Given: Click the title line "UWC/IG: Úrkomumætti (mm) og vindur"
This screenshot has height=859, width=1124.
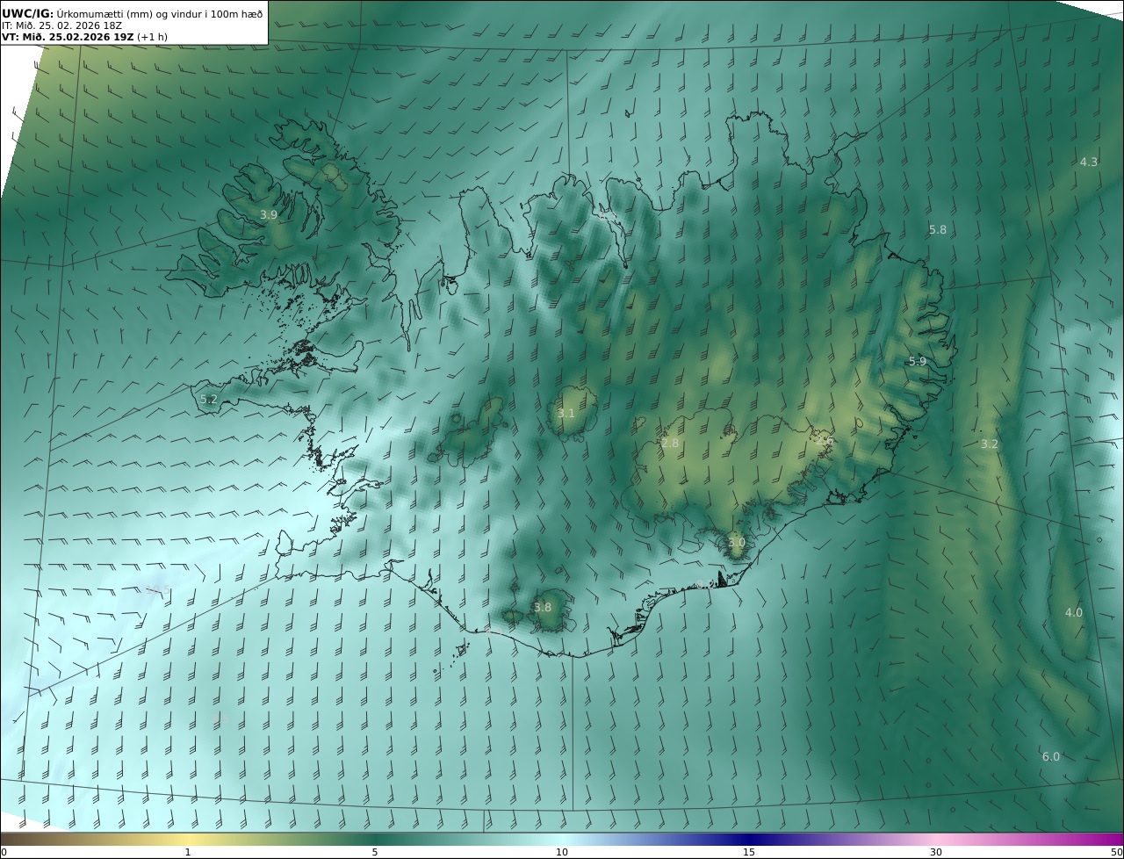Looking at the screenshot, I should [x=132, y=13].
